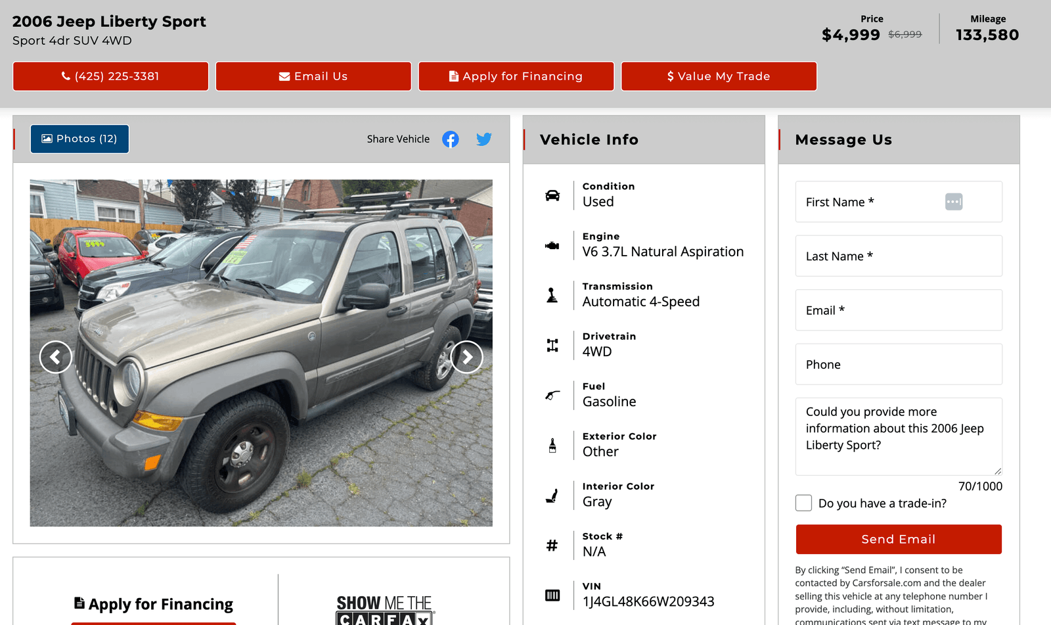Viewport: 1051px width, 625px height.
Task: Click the stock number value N/A
Action: point(594,551)
